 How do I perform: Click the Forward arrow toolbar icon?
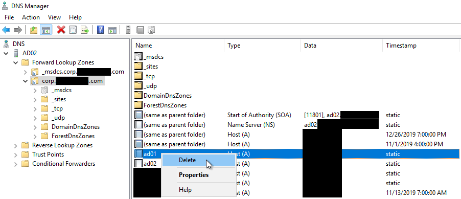pyautogui.click(x=18, y=30)
